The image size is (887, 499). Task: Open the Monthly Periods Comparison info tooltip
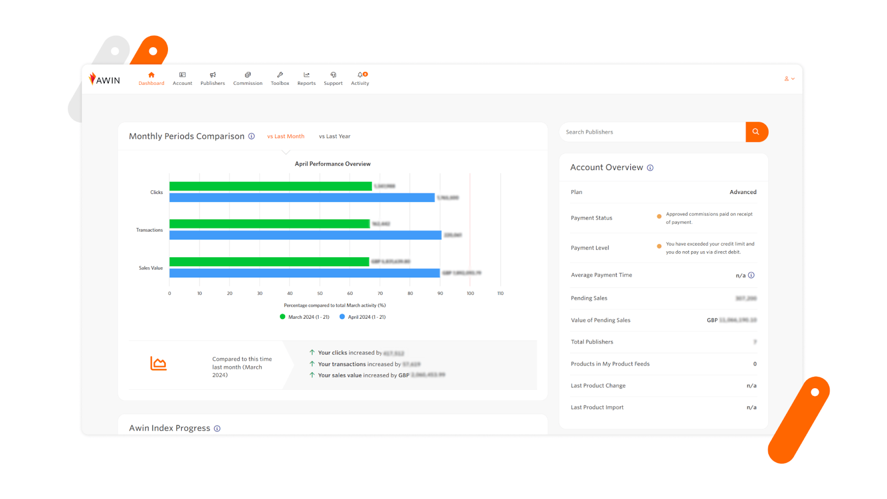coord(252,136)
